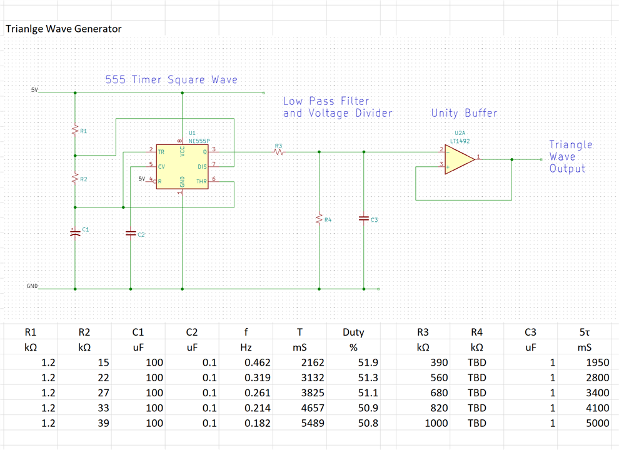Select the C3 column header cell
The image size is (619, 450).
[531, 332]
